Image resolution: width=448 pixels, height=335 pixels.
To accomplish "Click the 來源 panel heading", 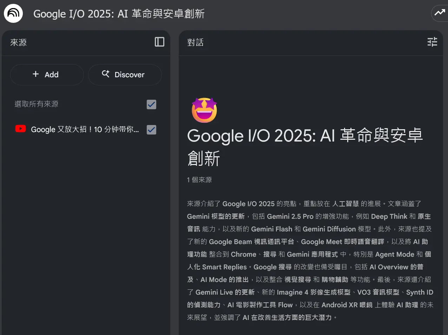I will (x=18, y=42).
